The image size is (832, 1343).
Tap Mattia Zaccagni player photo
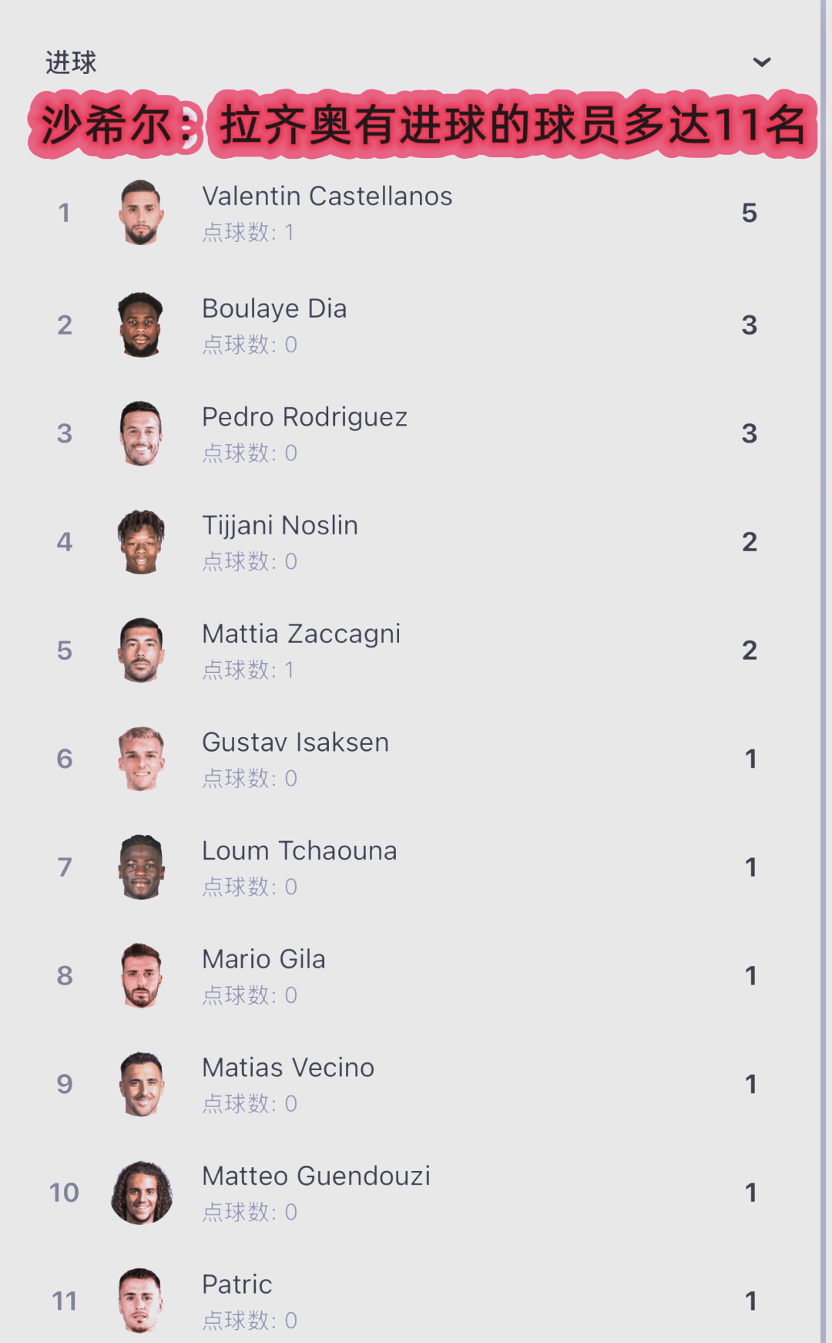point(141,650)
